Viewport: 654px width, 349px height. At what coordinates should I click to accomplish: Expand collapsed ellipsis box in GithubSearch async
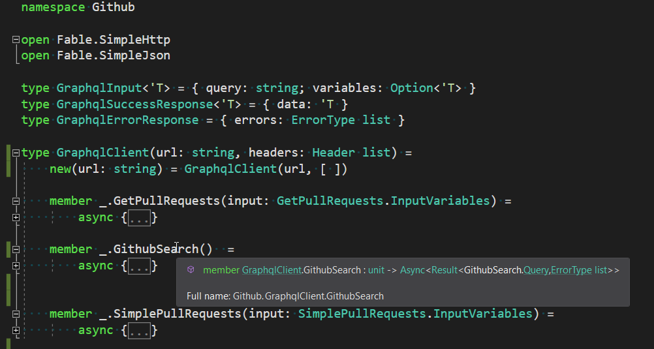pos(139,266)
